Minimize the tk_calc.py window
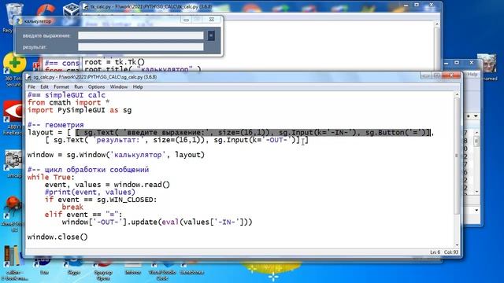The height and width of the screenshot is (283, 504). tap(406, 6)
